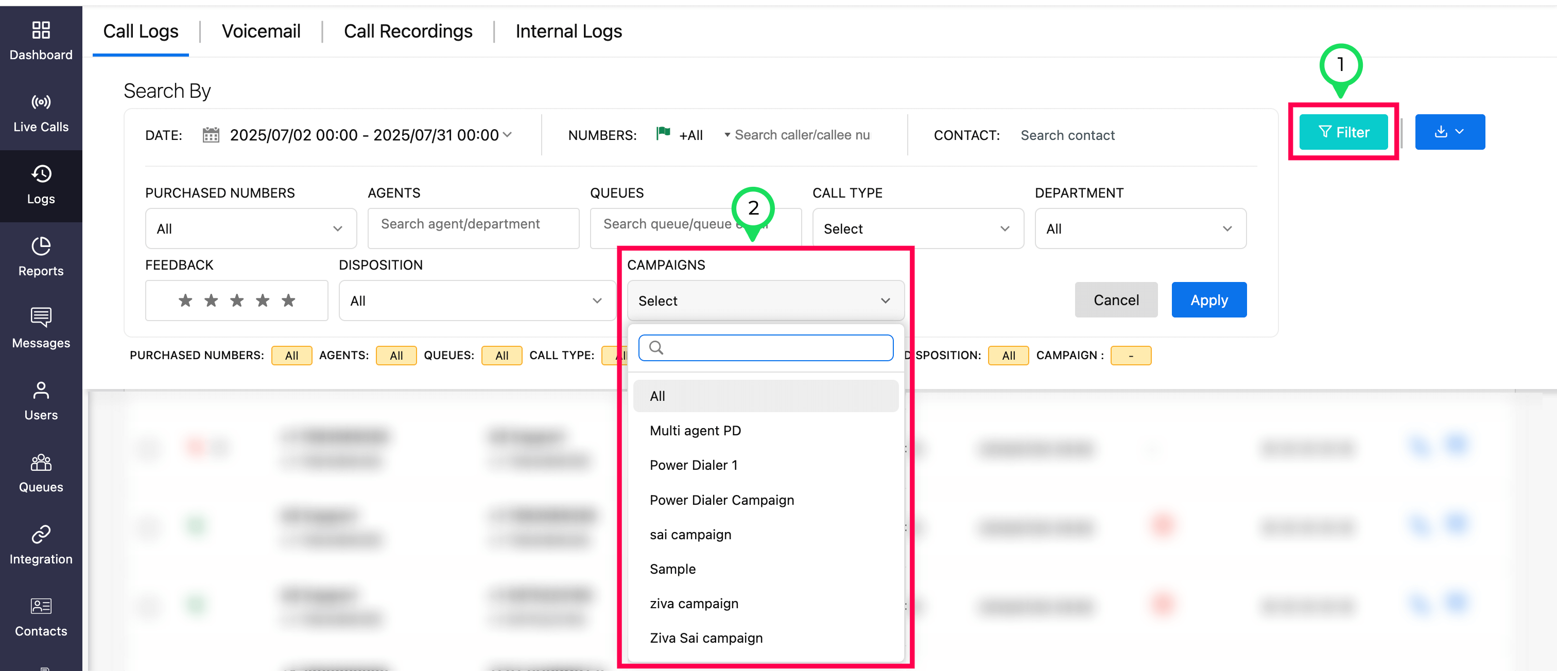Click the first feedback star
The height and width of the screenshot is (671, 1557).
pos(185,300)
